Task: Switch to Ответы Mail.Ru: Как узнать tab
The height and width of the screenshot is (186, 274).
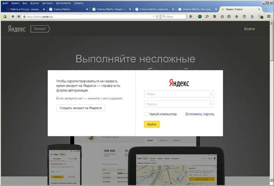Action: click(x=197, y=9)
